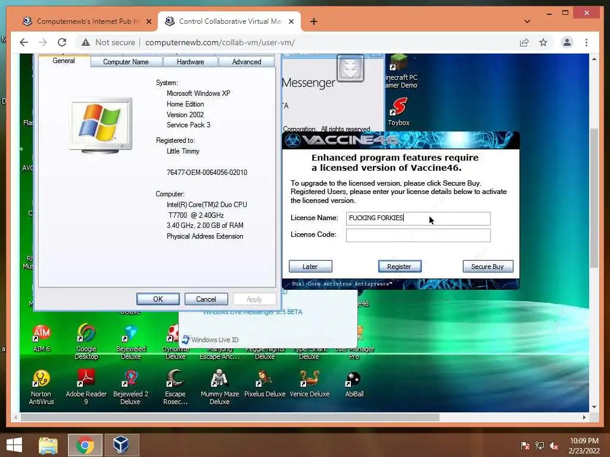This screenshot has height=457, width=610.
Task: Open Windows Start button
Action: 14,445
